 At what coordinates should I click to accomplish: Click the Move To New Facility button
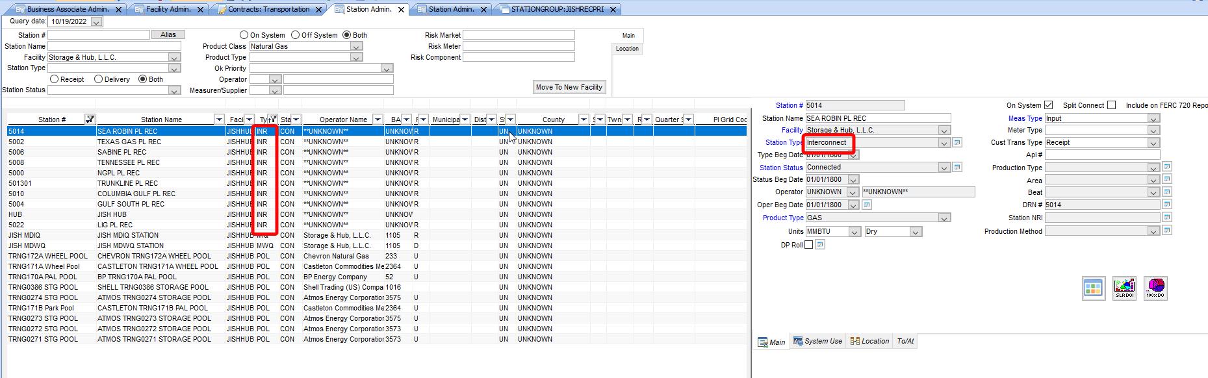pos(569,87)
